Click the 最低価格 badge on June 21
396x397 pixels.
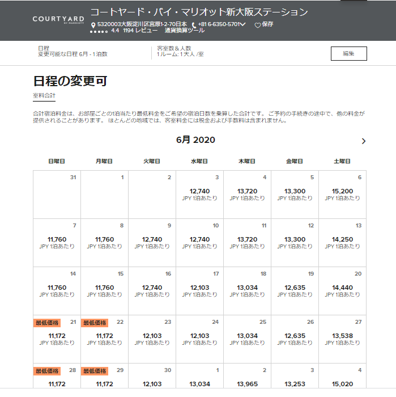pyautogui.click(x=47, y=323)
